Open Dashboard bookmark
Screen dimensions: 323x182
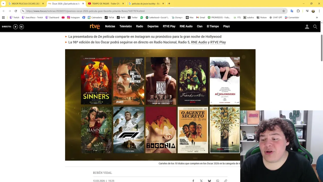[x=52, y=17]
